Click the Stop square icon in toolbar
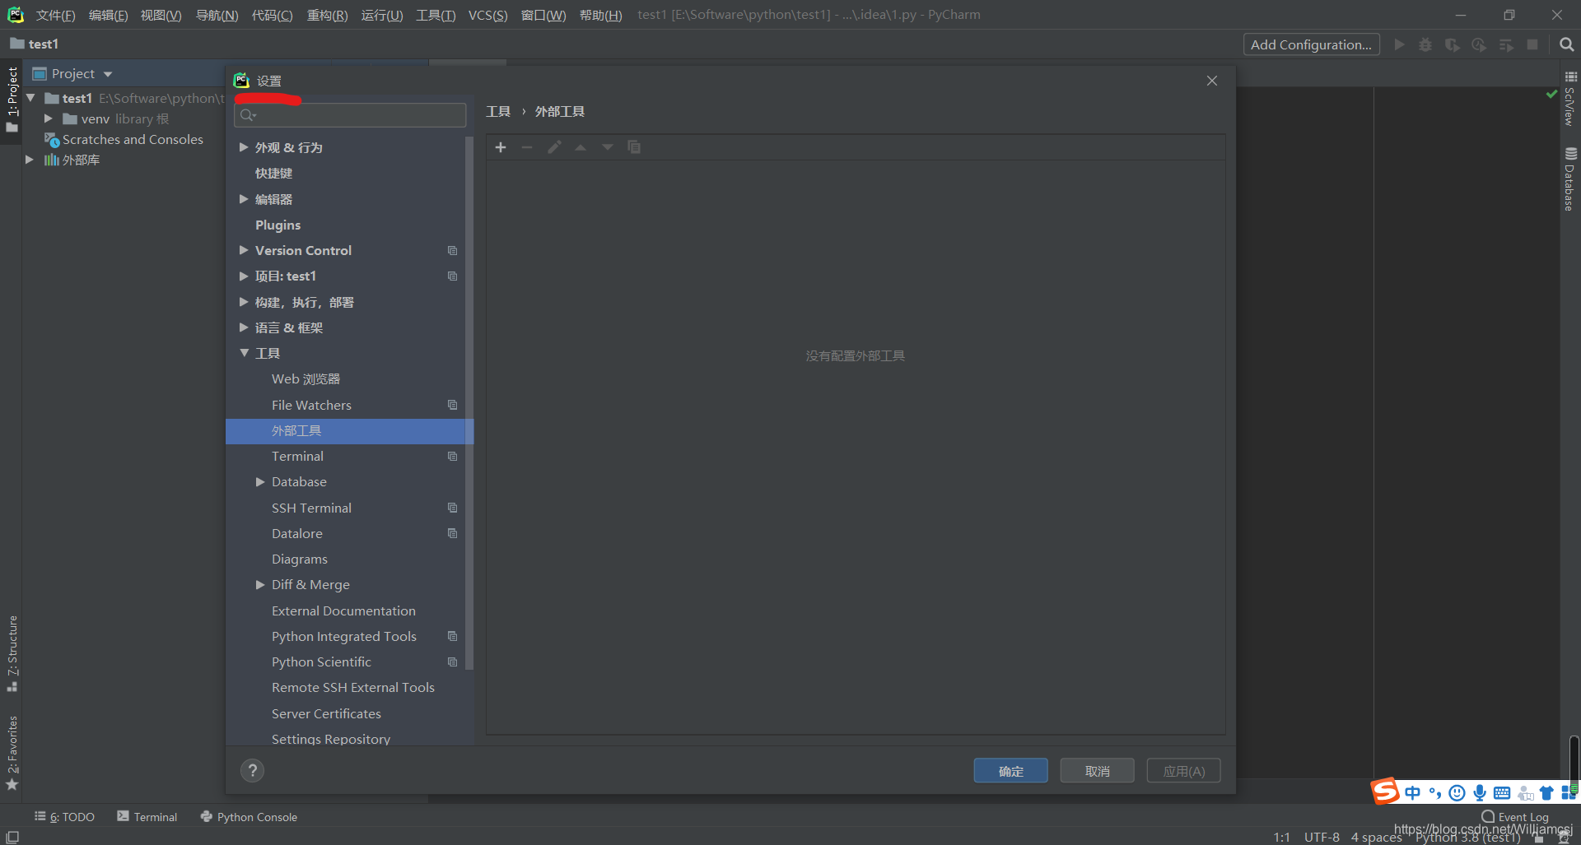 1532,44
